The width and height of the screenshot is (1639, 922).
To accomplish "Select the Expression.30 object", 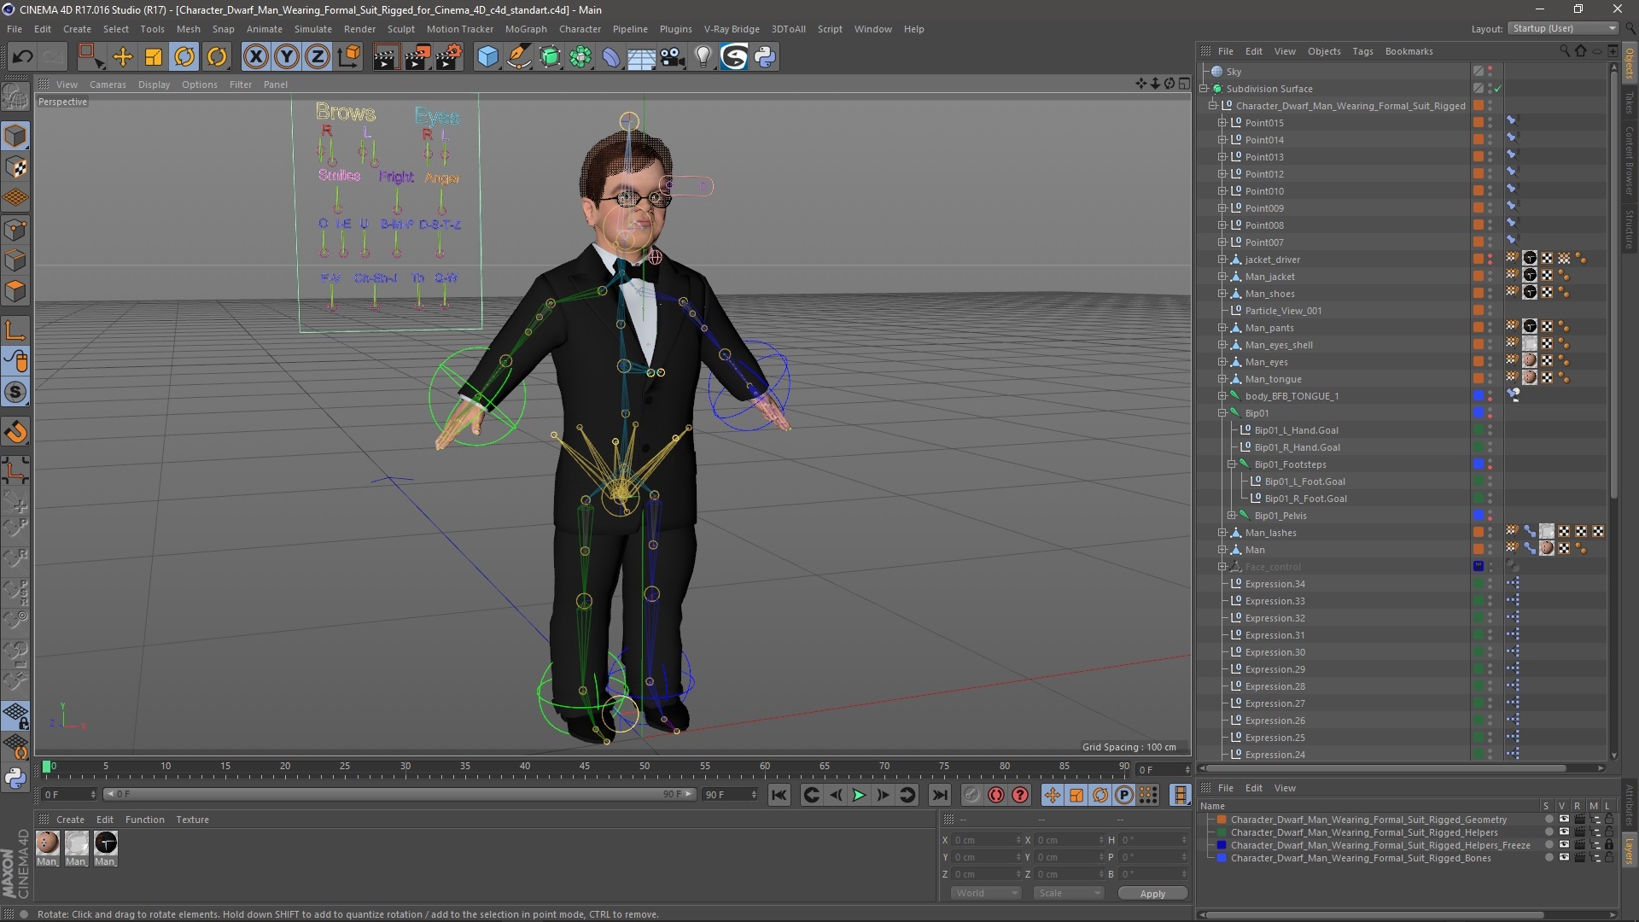I will pyautogui.click(x=1274, y=652).
